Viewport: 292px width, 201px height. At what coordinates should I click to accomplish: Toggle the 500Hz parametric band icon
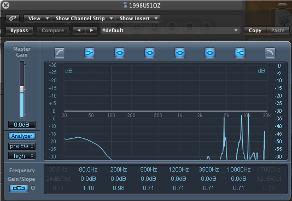pyautogui.click(x=150, y=53)
